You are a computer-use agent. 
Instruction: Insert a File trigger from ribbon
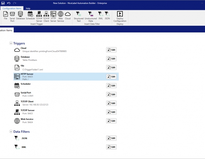click(x=6, y=16)
